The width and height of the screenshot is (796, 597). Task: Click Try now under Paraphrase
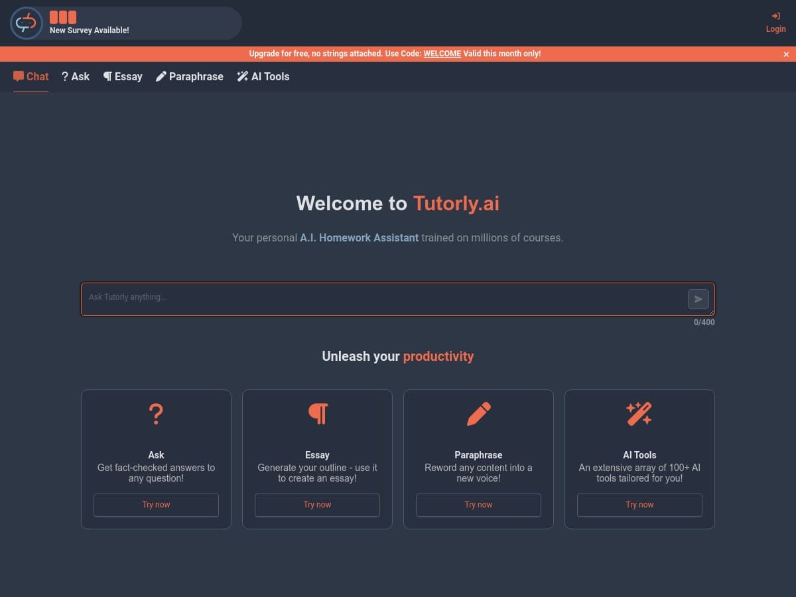(478, 505)
